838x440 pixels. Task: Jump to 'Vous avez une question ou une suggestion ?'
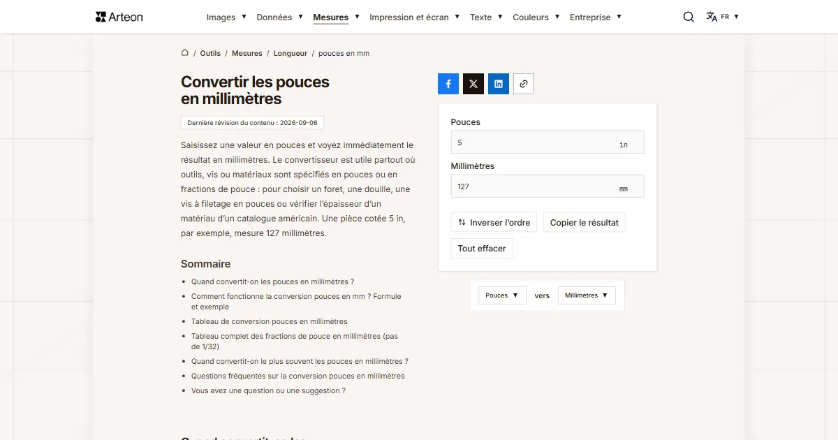coord(268,390)
